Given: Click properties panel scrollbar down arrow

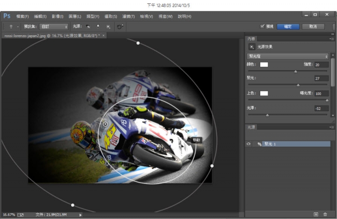Looking at the screenshot, I should (333, 116).
